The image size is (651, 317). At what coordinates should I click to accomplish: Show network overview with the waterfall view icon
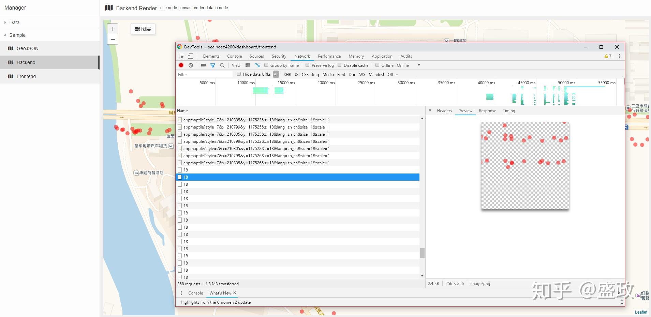(258, 65)
